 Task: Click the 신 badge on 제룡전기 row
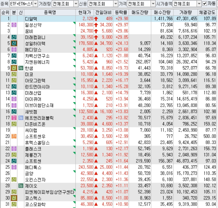click(14, 155)
